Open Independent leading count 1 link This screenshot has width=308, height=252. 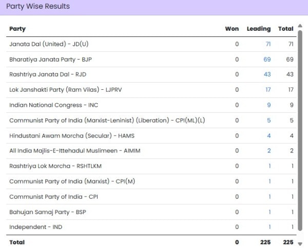[x=269, y=227]
